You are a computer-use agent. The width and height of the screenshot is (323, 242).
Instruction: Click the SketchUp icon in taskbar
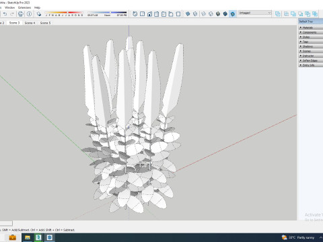pos(50,237)
